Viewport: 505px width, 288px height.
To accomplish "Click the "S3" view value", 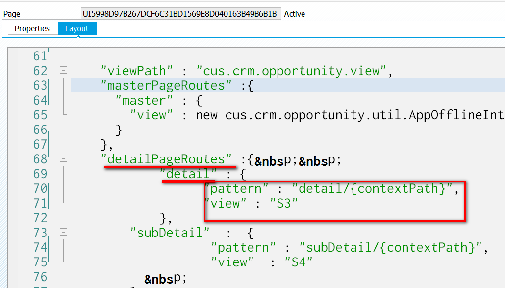I will pos(284,203).
